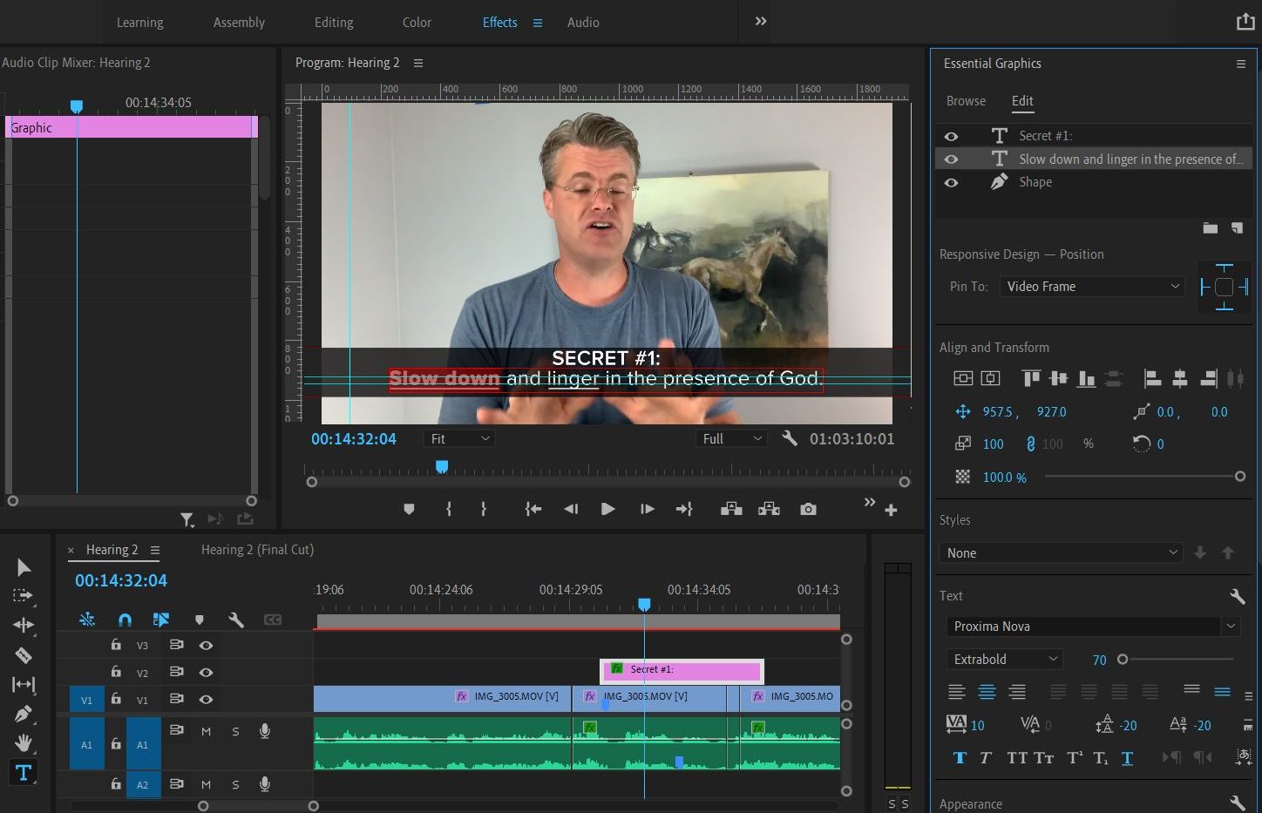
Task: Select the Slip tool
Action: coord(24,684)
